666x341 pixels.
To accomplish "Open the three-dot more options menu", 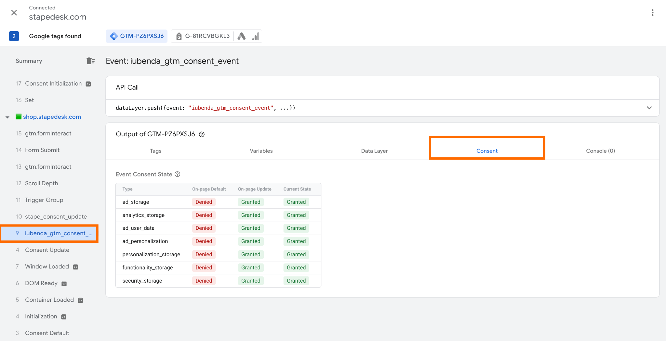I will pos(652,13).
